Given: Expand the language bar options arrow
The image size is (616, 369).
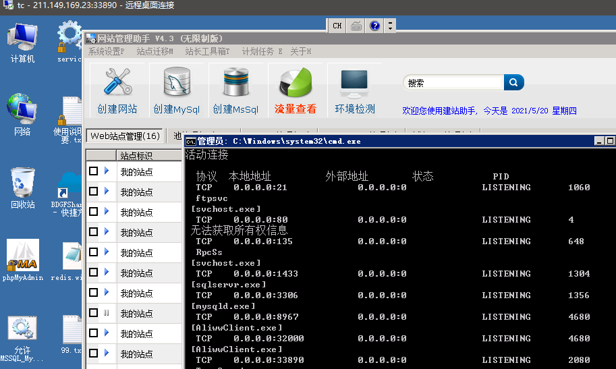Looking at the screenshot, I should pyautogui.click(x=390, y=26).
